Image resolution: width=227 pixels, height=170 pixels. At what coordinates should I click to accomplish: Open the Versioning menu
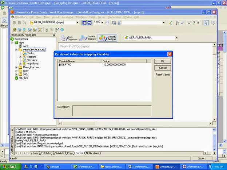[67, 17]
